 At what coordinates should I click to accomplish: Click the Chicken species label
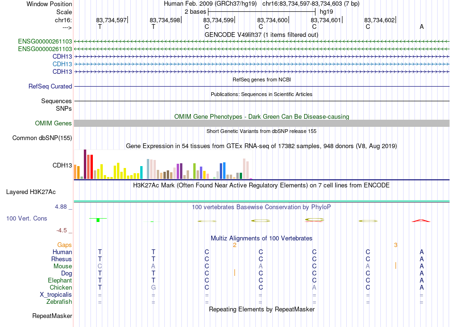tap(61, 287)
